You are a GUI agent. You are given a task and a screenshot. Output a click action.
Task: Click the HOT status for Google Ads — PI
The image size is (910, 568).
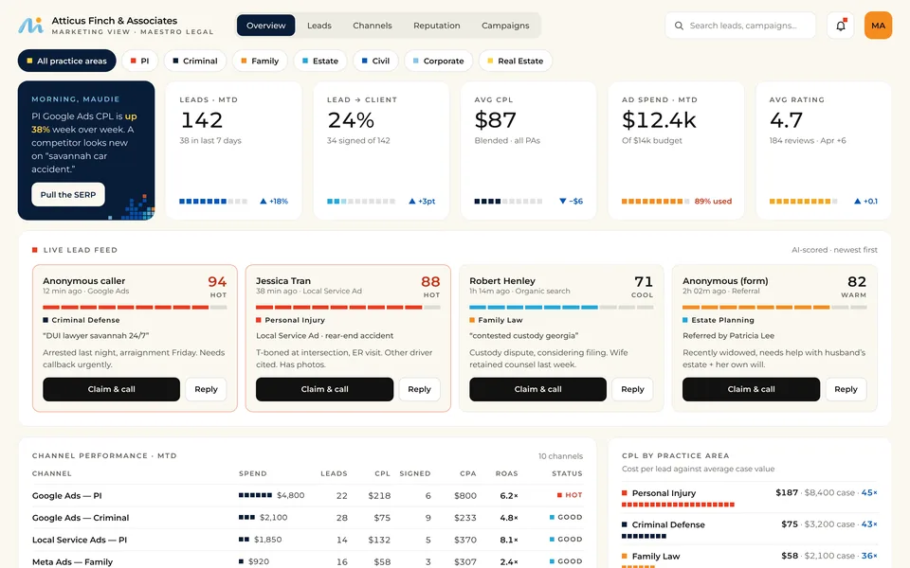(x=570, y=495)
